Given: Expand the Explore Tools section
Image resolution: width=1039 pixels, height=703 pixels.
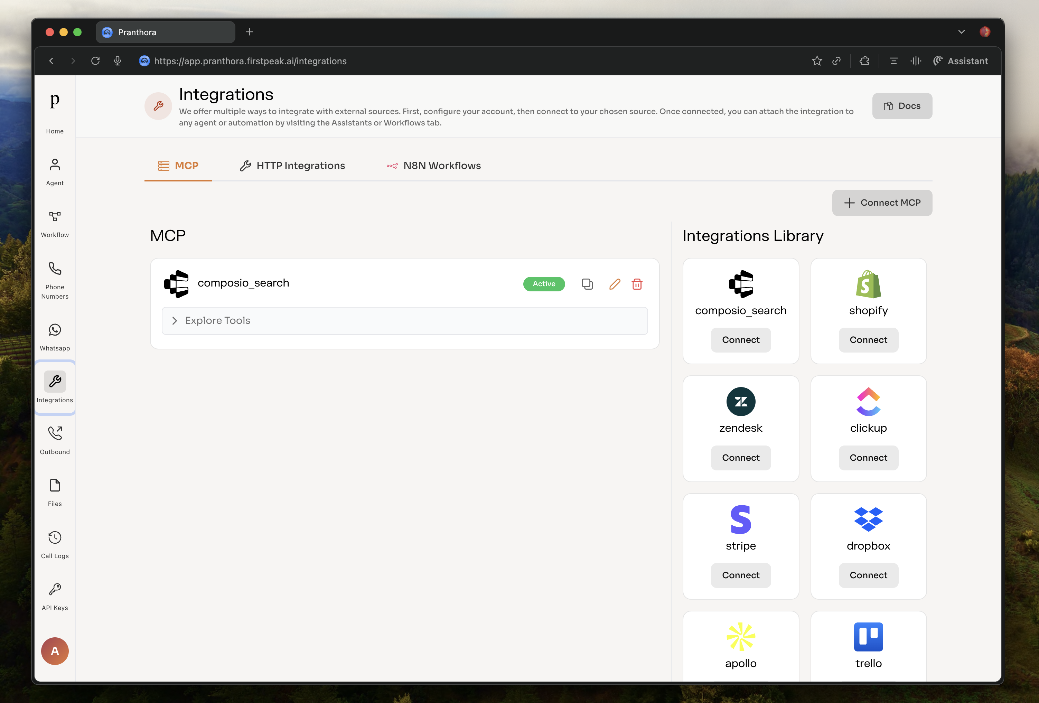Looking at the screenshot, I should tap(217, 320).
